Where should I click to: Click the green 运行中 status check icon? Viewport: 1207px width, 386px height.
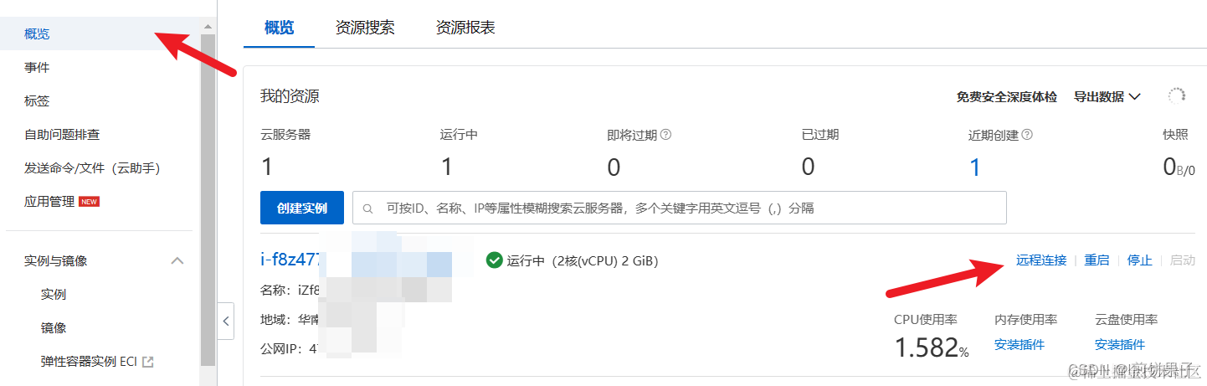point(494,260)
